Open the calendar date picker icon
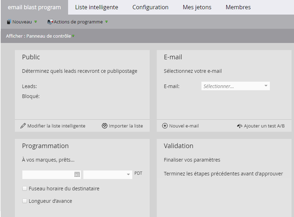 [x=77, y=174]
